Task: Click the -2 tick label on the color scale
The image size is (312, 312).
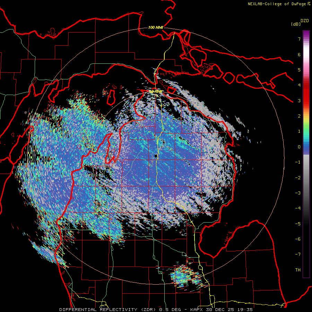Action: coord(298,178)
